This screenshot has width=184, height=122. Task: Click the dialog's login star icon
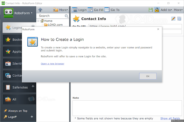click(32, 42)
